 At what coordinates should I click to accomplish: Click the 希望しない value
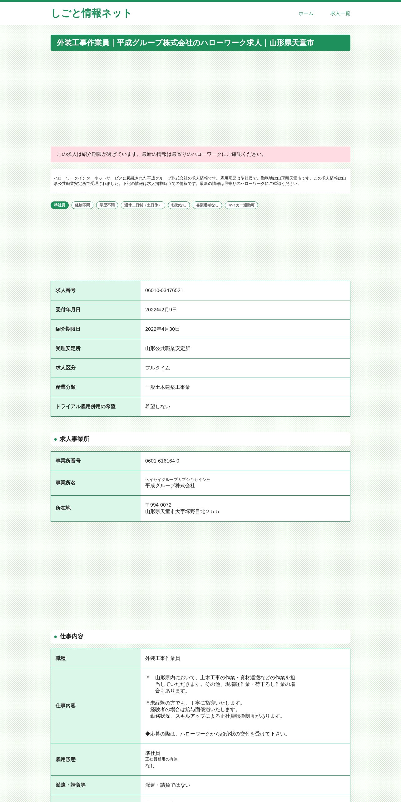[158, 407]
